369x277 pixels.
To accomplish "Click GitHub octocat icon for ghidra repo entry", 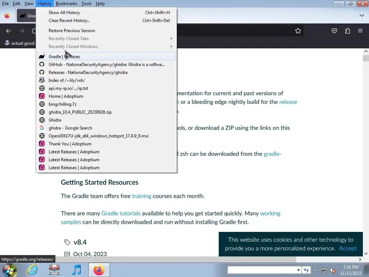I will [42, 65].
